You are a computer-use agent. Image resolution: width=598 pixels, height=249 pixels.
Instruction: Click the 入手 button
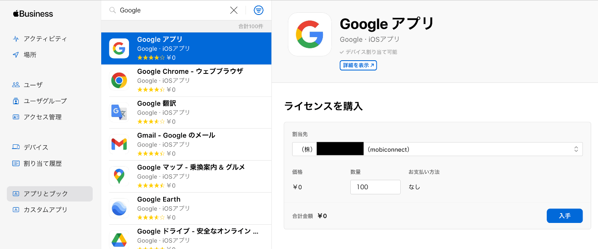tap(565, 216)
